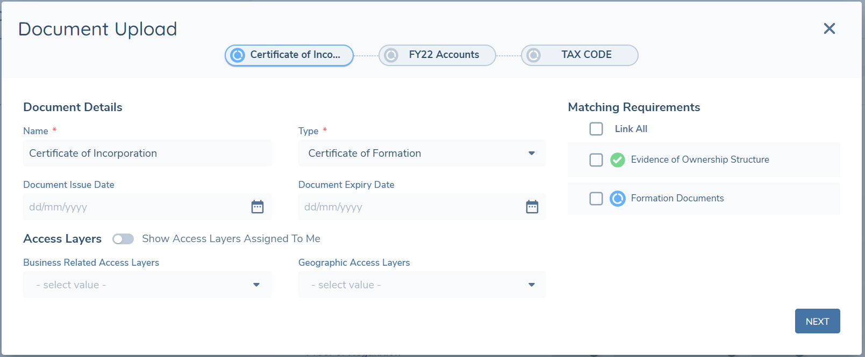Click the Link All label text
The image size is (865, 357).
click(631, 129)
